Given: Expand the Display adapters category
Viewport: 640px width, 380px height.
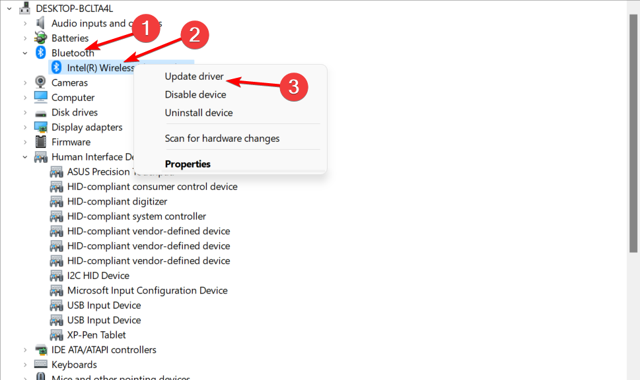Looking at the screenshot, I should 25,127.
